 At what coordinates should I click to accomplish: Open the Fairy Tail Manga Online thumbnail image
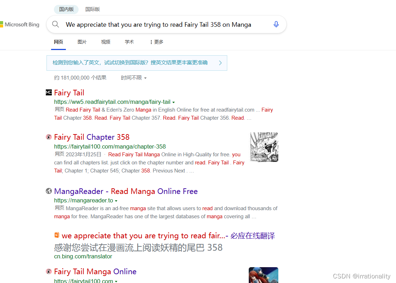point(264,275)
